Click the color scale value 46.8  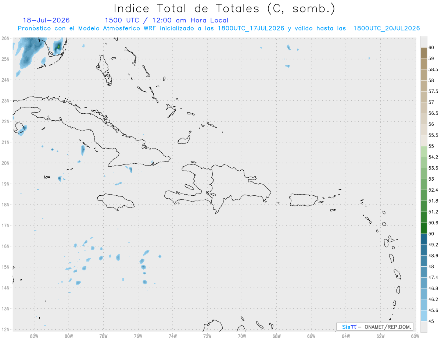[x=433, y=288]
